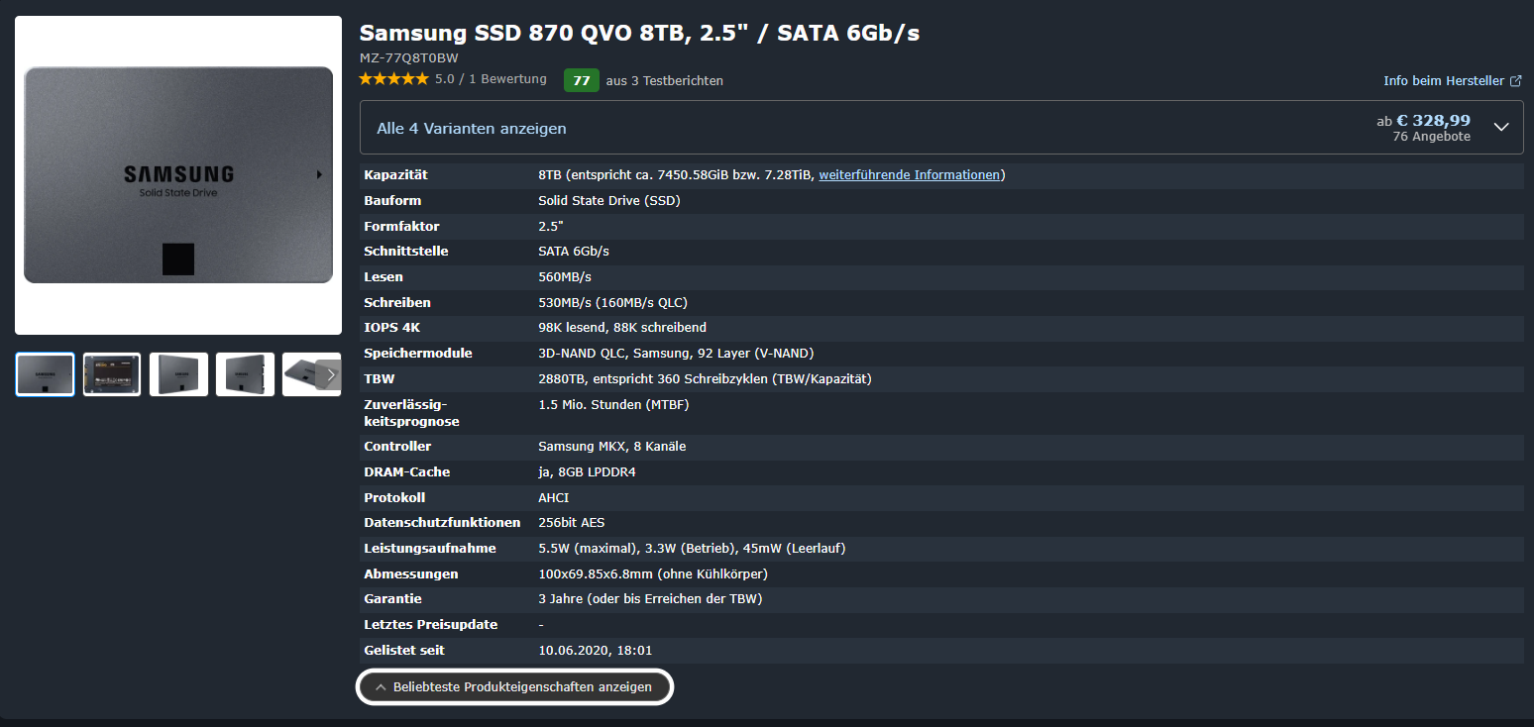
Task: Click the Protokoll value AHCI
Action: click(554, 498)
